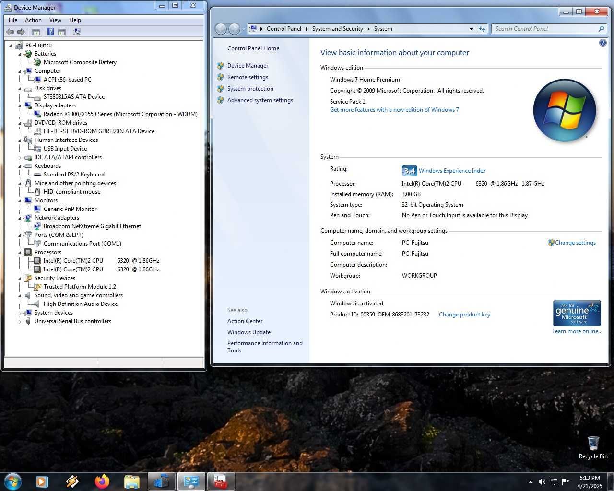This screenshot has height=491, width=614.
Task: Expand IDE ATA/ATAPI controllers node
Action: point(20,158)
